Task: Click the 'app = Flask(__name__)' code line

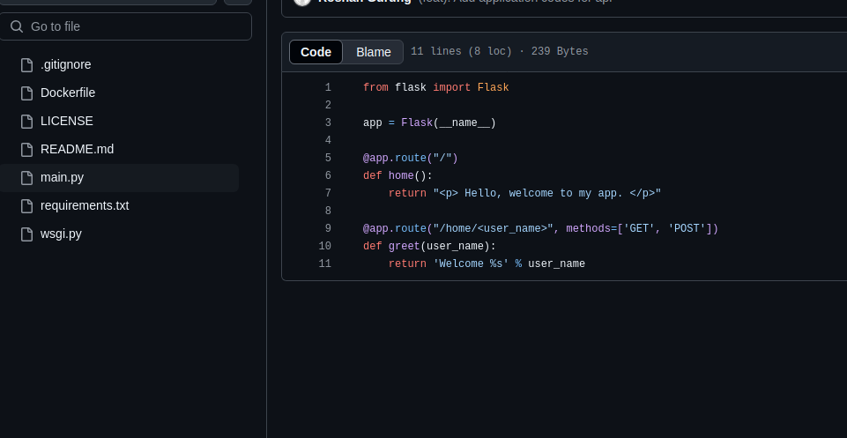Action: click(429, 123)
